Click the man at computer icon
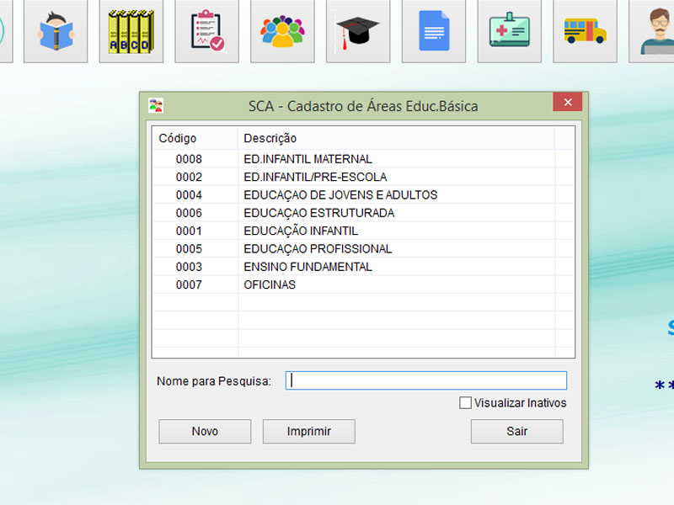The image size is (674, 505). (655, 31)
